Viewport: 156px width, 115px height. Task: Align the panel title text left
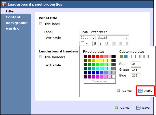(115, 43)
